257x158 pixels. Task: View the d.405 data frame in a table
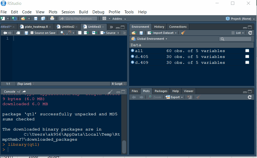click(x=247, y=57)
